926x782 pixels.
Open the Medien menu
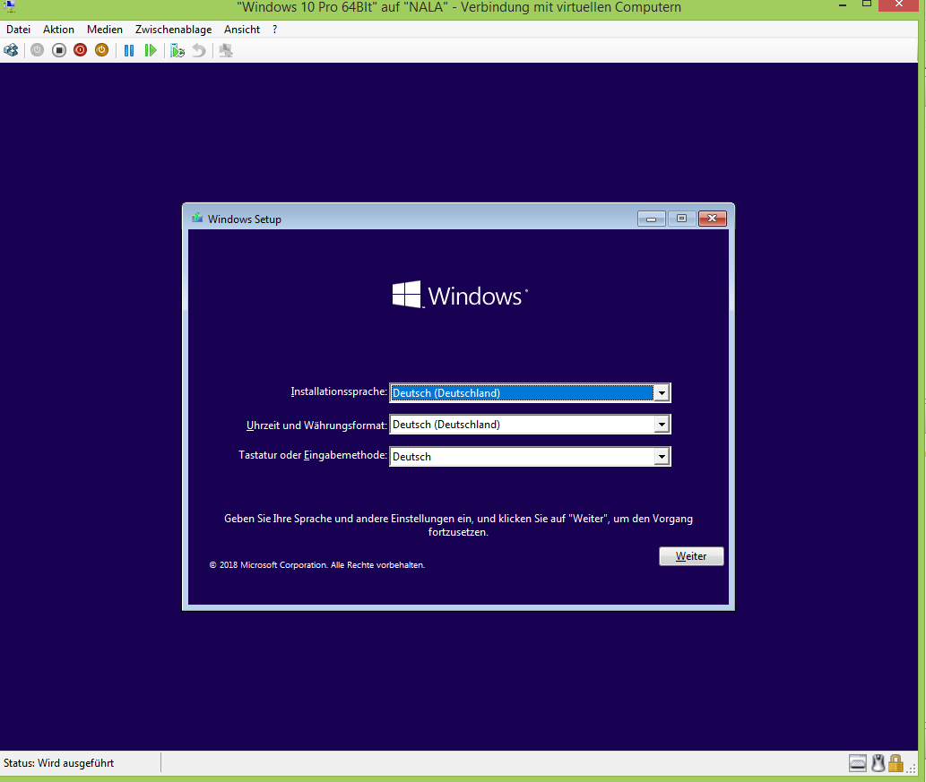pos(105,30)
